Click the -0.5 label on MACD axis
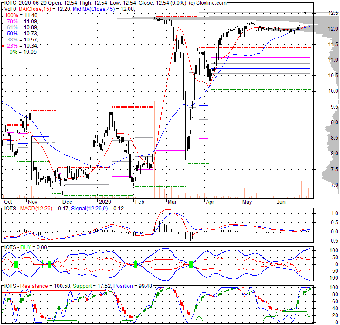340x325 pixels. 333,241
